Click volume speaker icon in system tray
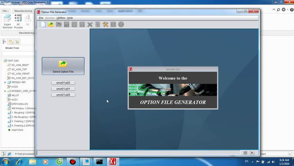The width and height of the screenshot is (294, 166). point(273,162)
